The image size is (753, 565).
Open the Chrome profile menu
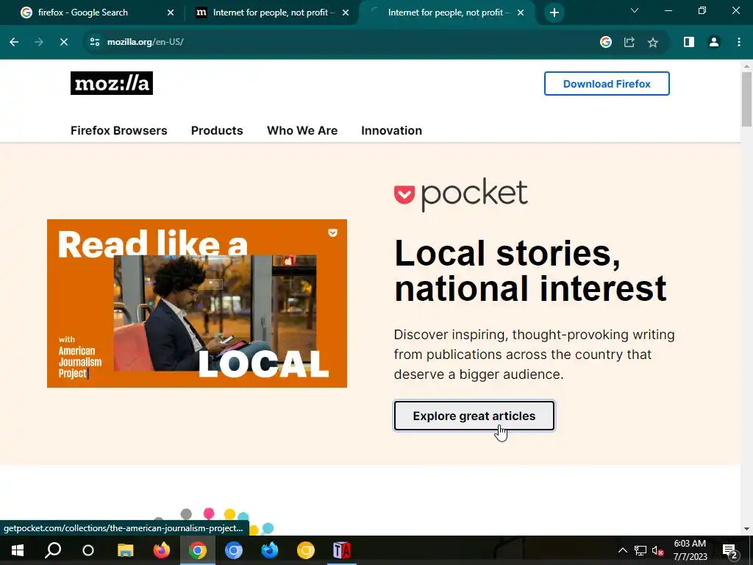(x=714, y=42)
